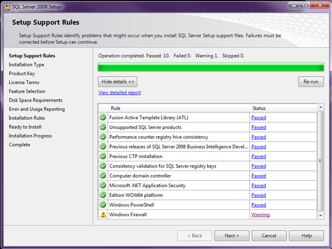332x249 pixels.
Task: Click the Computer domain controller rule text
Action: [140, 176]
